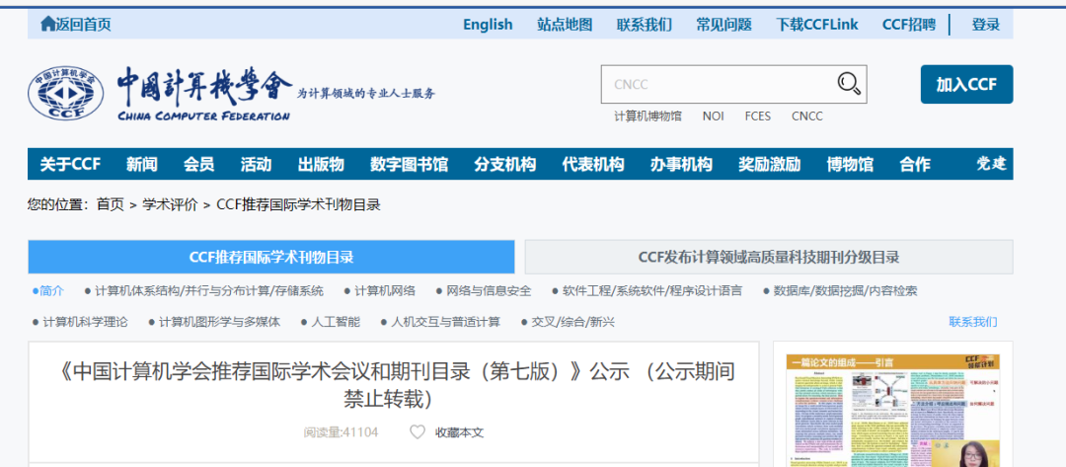Open the 关于CCF menu

pyautogui.click(x=70, y=164)
